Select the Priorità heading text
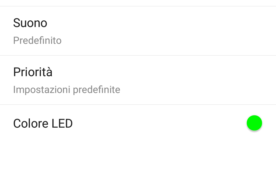This screenshot has height=189, width=276. [x=33, y=72]
